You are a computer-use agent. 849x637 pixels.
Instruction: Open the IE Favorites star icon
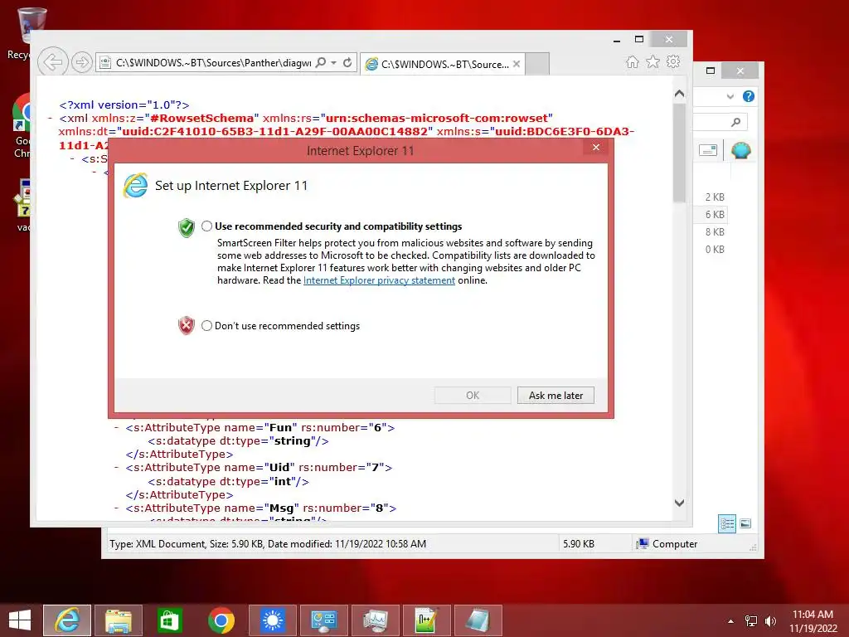[x=653, y=61]
